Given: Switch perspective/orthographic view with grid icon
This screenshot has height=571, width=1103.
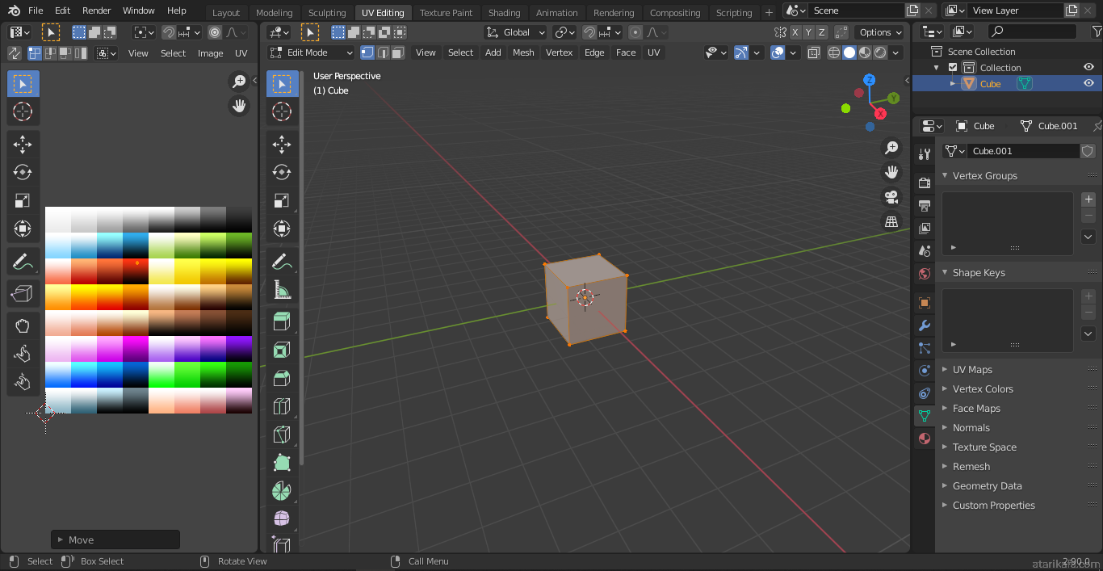Looking at the screenshot, I should point(891,221).
